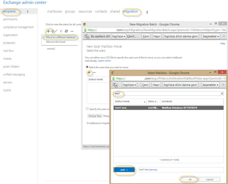Choose 'Move to this forest' menu entry
This screenshot has width=228, height=184.
pyautogui.click(x=56, y=42)
